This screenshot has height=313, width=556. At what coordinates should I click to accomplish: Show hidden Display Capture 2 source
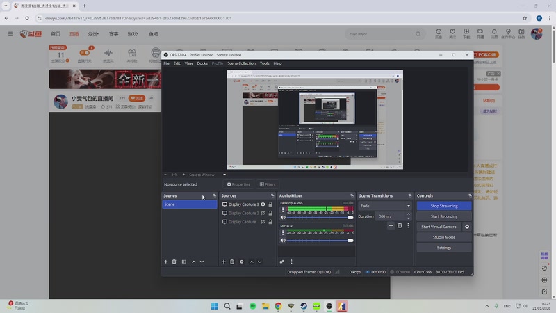pos(263,214)
